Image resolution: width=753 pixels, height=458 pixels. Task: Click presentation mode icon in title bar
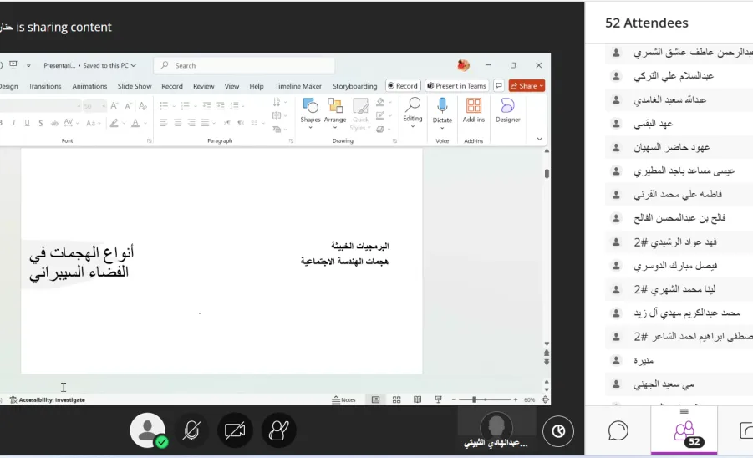(13, 65)
